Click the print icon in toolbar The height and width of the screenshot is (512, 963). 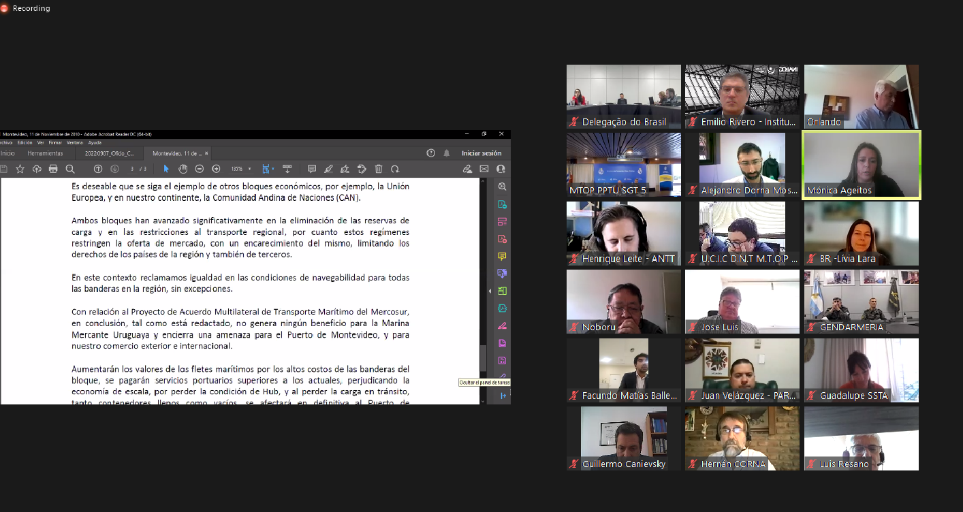coord(53,169)
